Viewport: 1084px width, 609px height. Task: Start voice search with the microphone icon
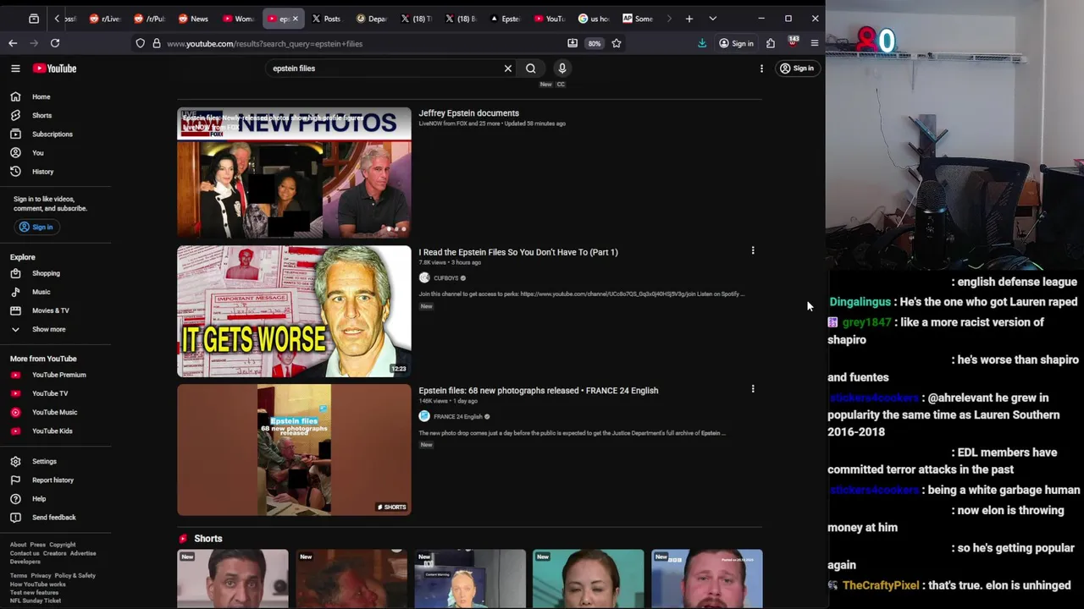[562, 69]
